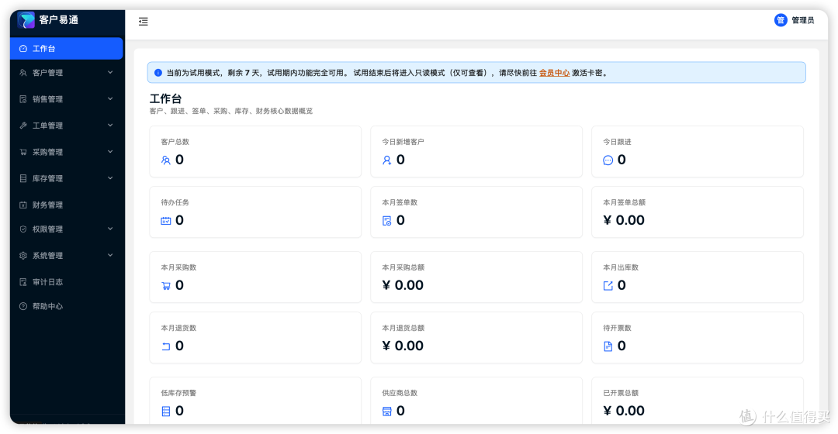Click the 客户管理 sidebar icon
Screen dimensions: 838x434
click(x=23, y=73)
